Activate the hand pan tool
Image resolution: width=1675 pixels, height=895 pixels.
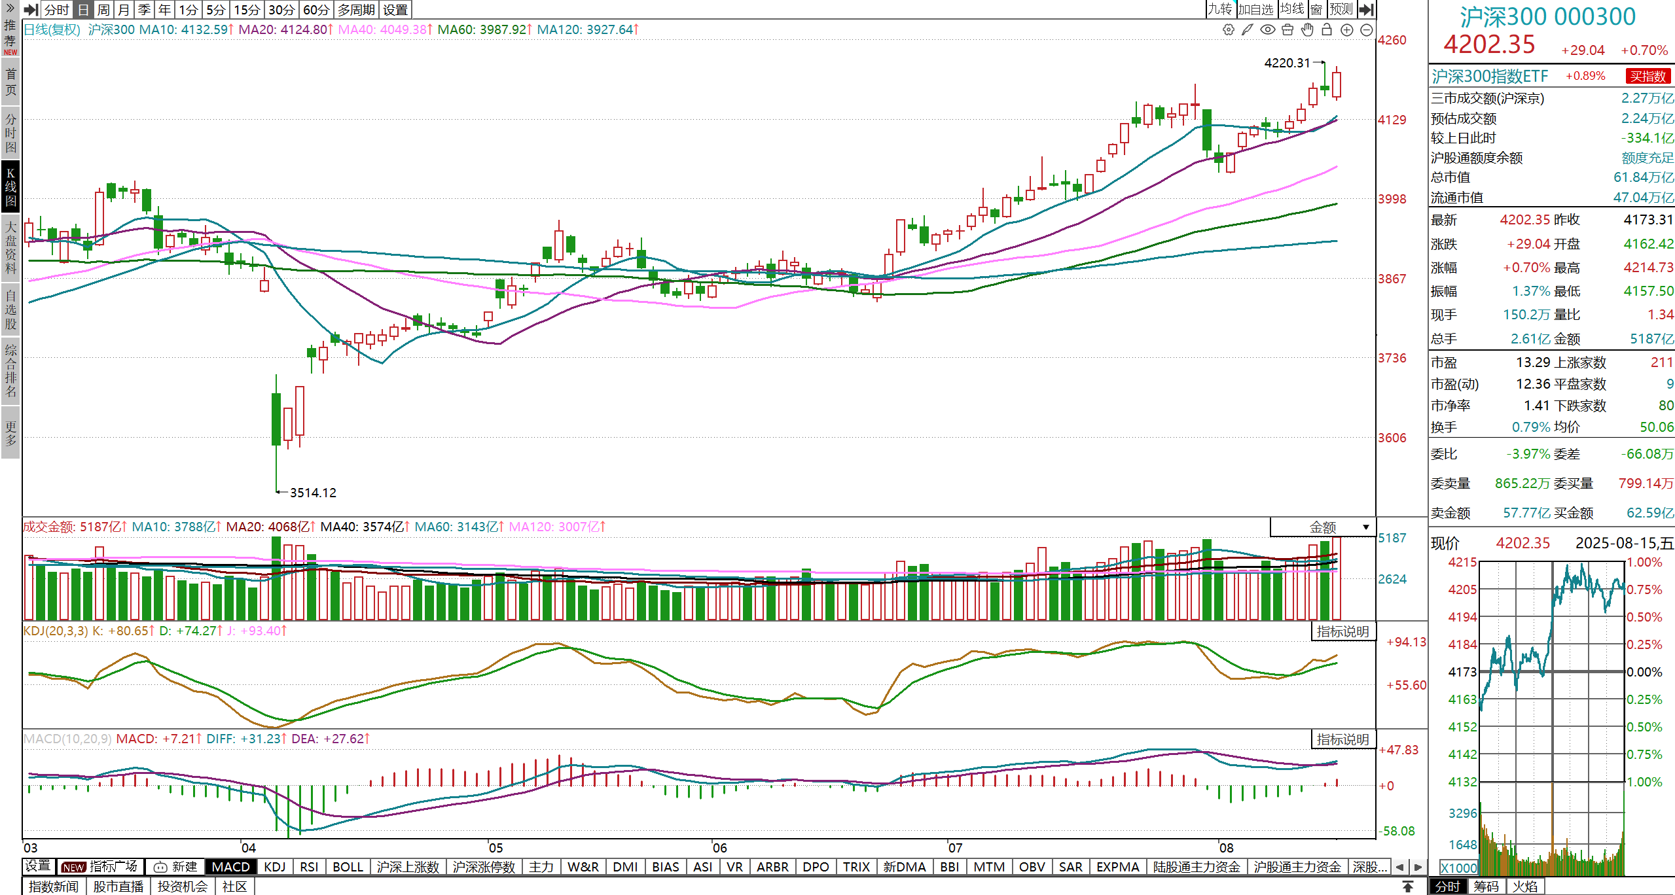tap(1307, 29)
